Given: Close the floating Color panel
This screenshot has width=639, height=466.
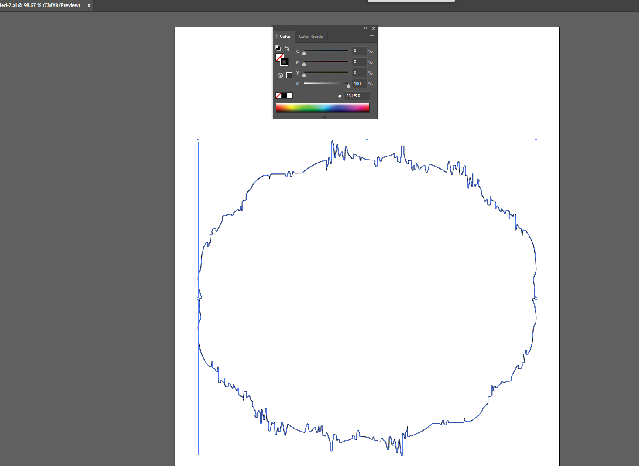Looking at the screenshot, I should pos(374,28).
